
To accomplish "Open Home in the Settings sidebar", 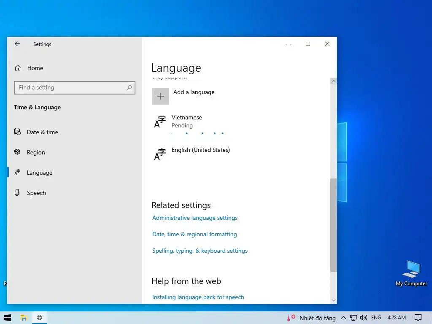I will tap(35, 68).
